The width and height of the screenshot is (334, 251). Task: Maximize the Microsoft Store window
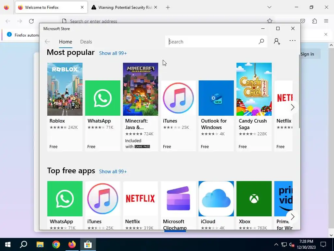[x=278, y=29]
